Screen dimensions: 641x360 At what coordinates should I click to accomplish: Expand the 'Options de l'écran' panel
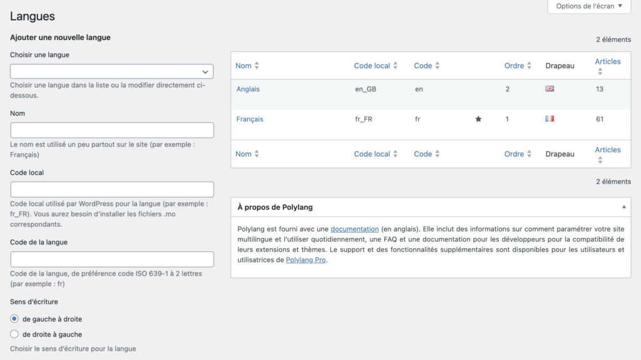click(x=588, y=6)
